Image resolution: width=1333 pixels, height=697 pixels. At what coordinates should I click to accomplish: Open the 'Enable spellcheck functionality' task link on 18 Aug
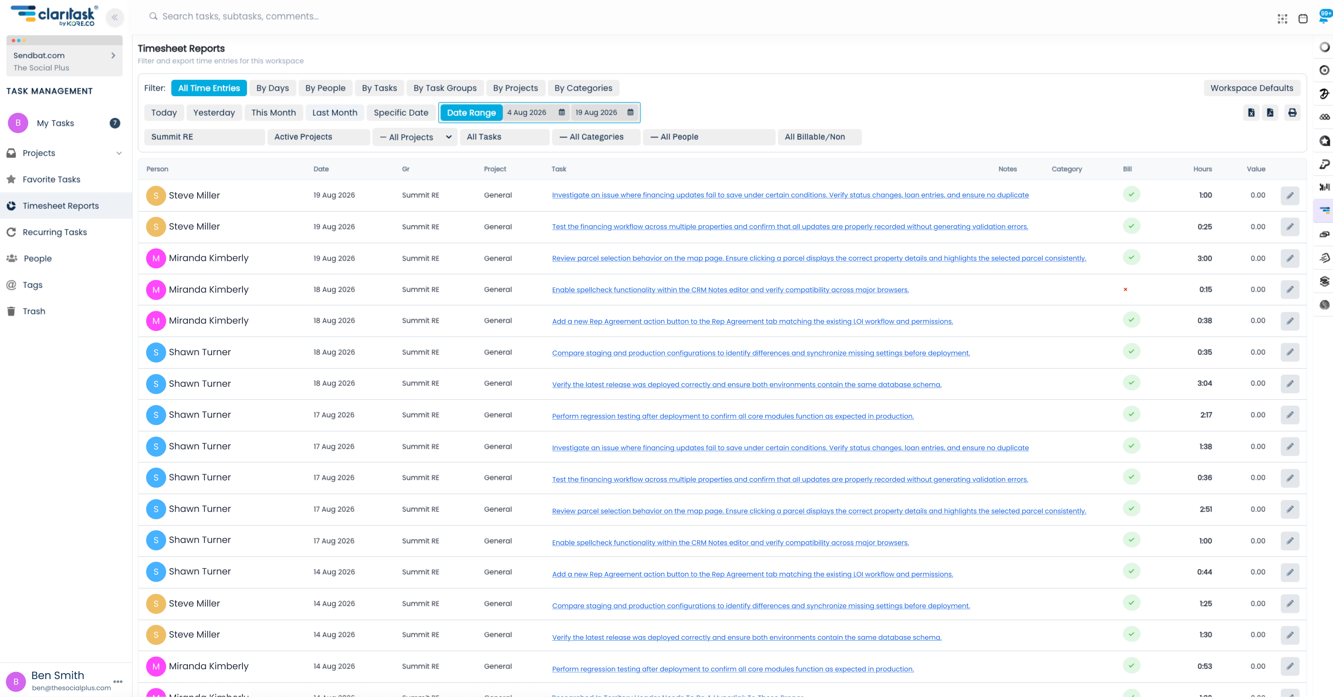tap(730, 290)
